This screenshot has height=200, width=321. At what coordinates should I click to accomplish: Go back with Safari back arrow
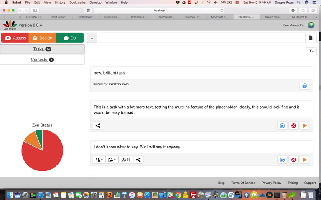coord(20,10)
